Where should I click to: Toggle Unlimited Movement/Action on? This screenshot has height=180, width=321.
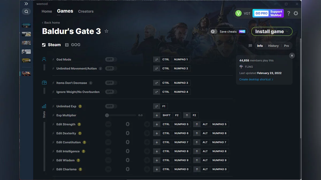111,69
